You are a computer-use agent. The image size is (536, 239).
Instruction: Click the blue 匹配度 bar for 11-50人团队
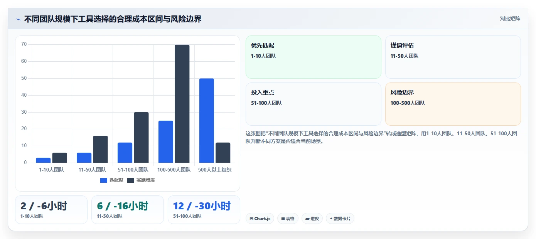pos(84,158)
